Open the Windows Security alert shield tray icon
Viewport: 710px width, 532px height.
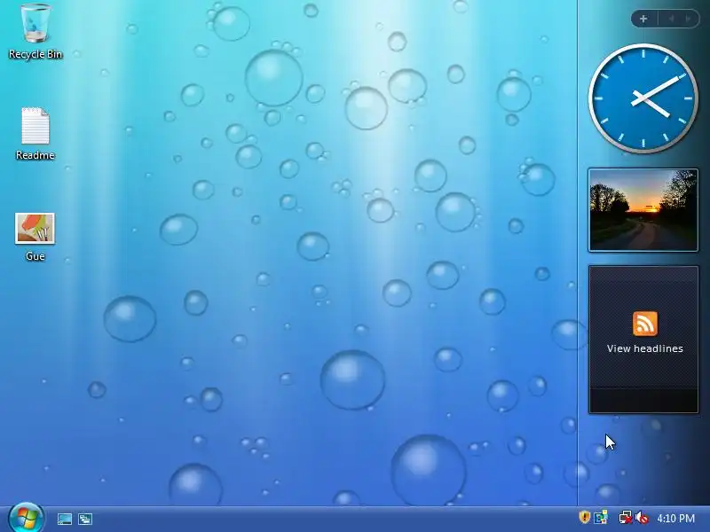point(585,517)
